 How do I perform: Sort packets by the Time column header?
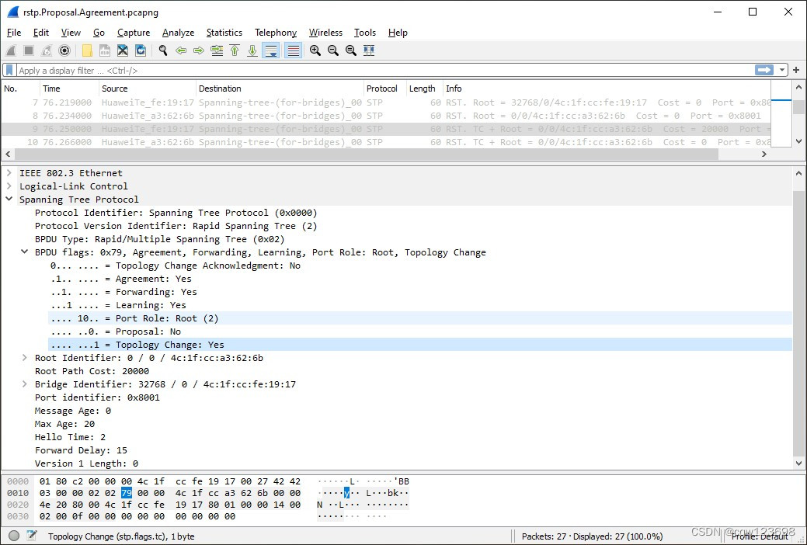[x=69, y=89]
